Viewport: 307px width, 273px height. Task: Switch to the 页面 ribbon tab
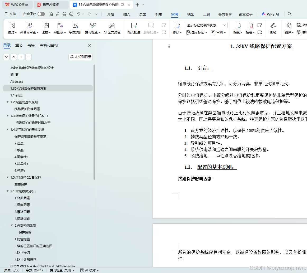(x=143, y=14)
